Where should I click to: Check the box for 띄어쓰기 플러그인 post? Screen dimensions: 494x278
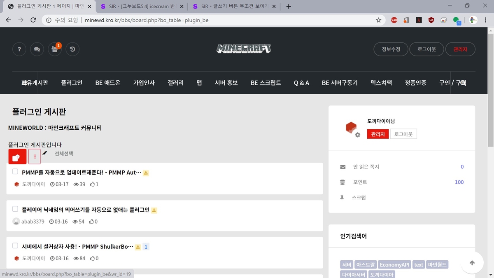(15, 209)
